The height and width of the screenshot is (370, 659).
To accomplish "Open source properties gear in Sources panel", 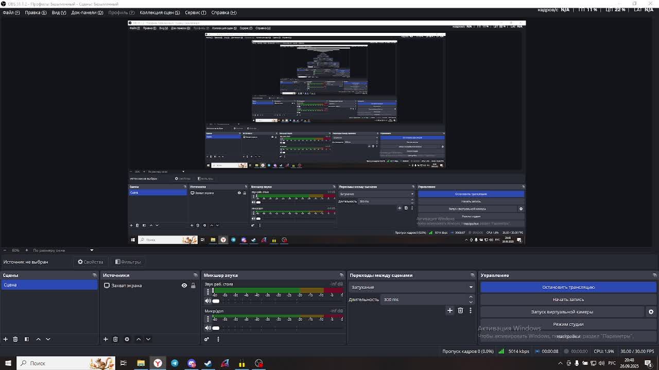I will pos(127,339).
